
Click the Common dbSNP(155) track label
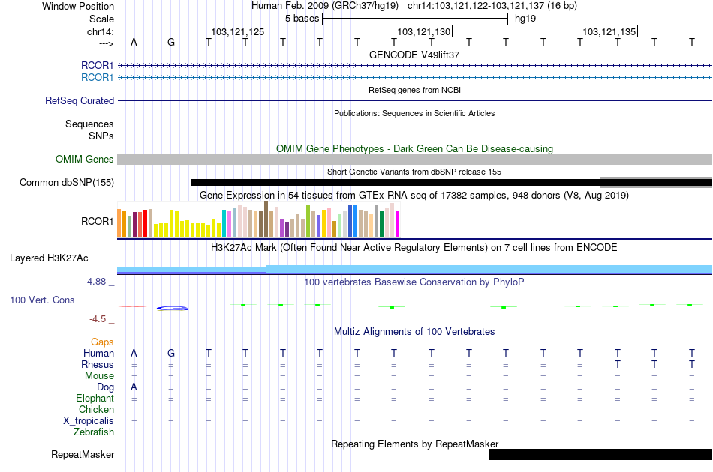tap(66, 183)
